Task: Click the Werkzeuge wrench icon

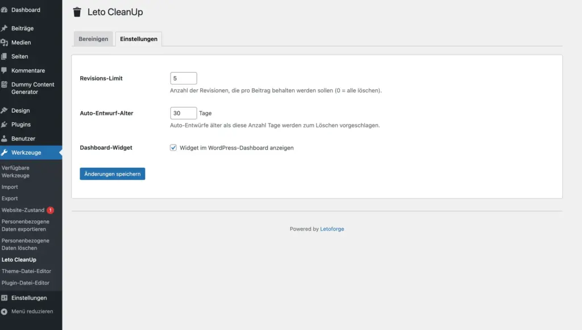Action: pos(4,152)
